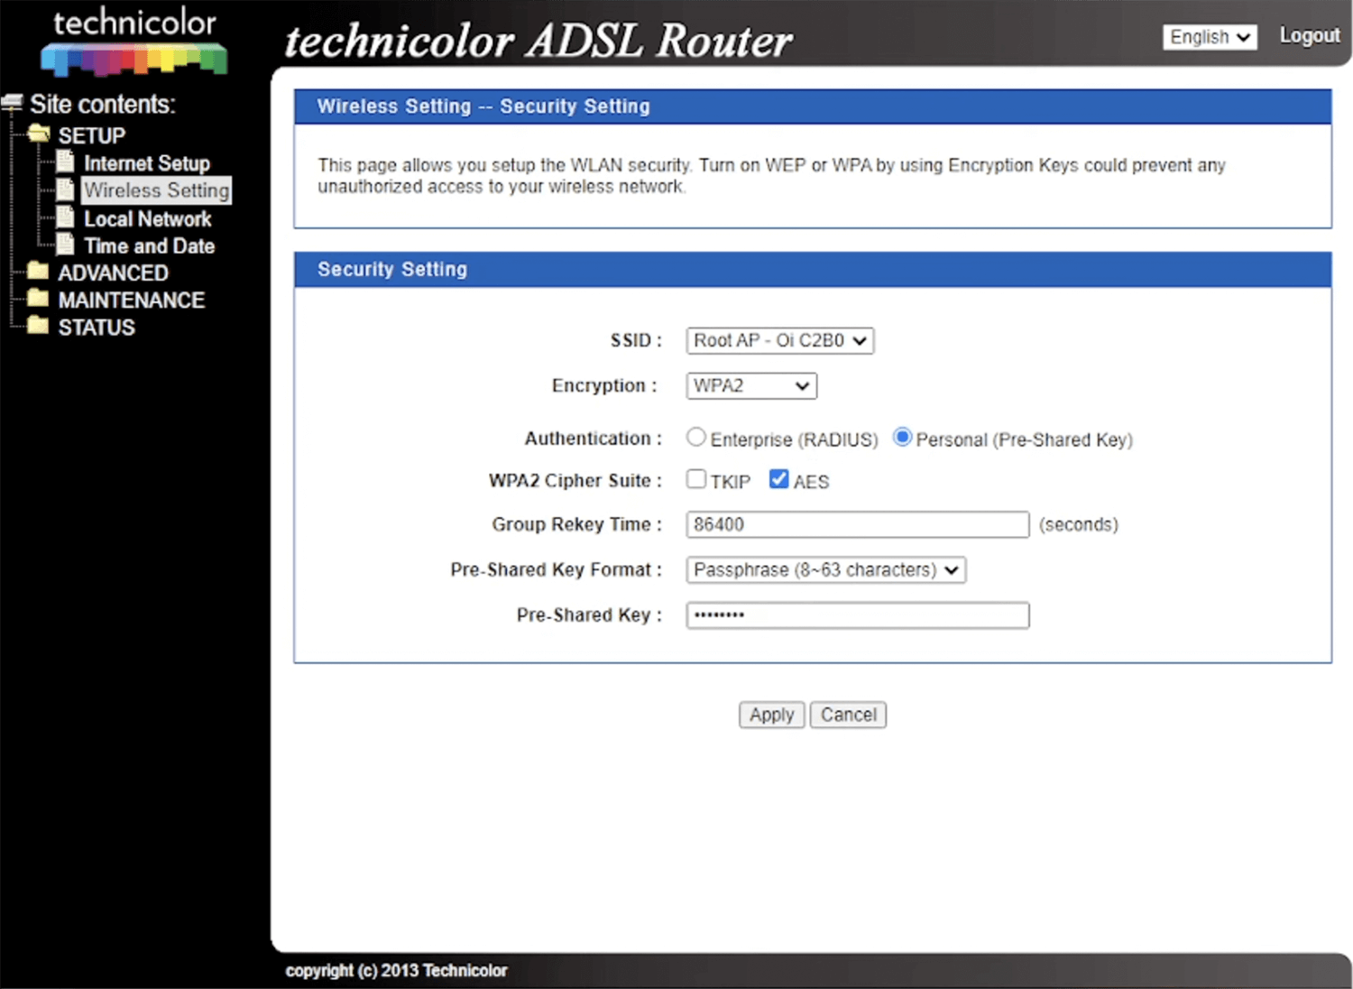Click the Logout link
The image size is (1353, 989).
pos(1309,36)
